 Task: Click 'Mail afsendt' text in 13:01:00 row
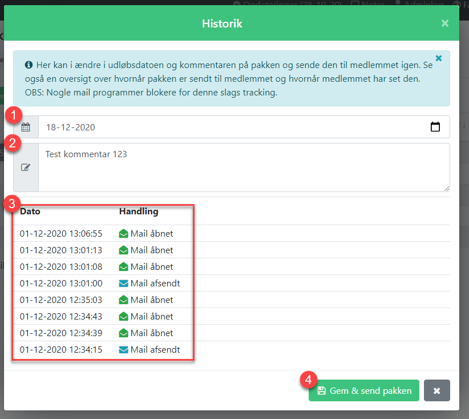pyautogui.click(x=155, y=283)
